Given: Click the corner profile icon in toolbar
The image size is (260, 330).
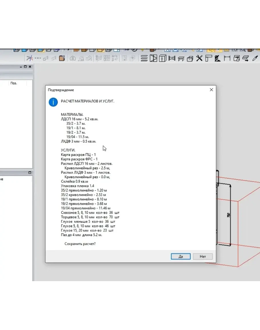Looking at the screenshot, I should point(208,59).
